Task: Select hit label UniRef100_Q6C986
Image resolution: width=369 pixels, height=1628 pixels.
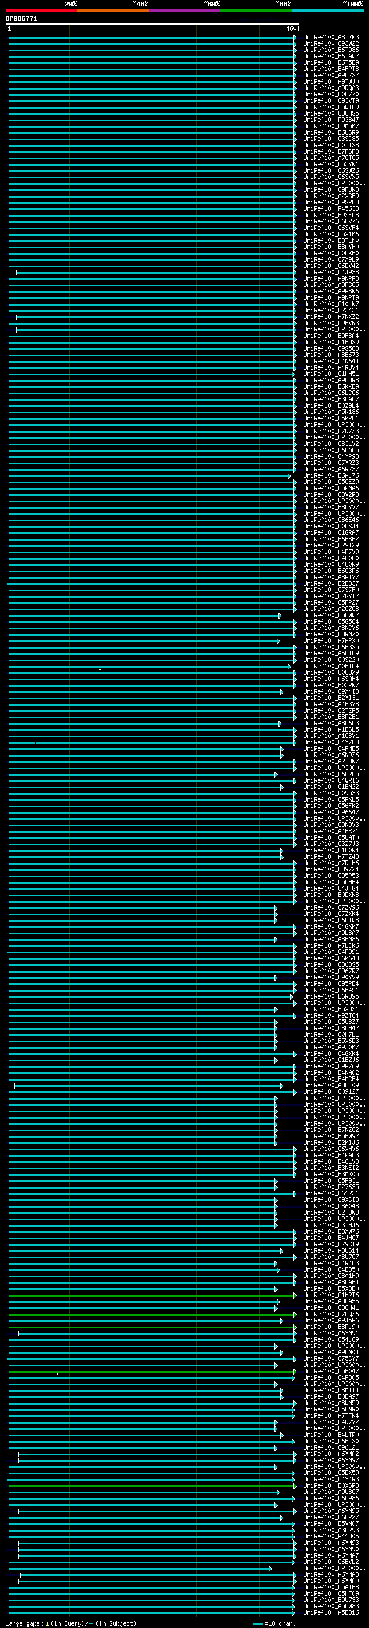Action: 330,1498
